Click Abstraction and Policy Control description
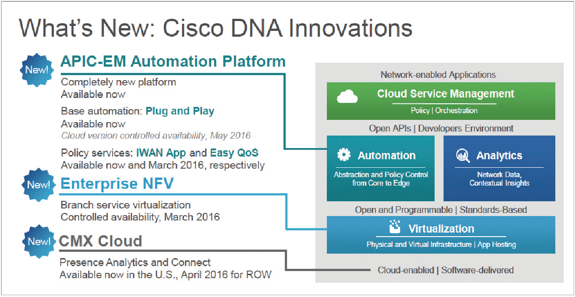Viewport: 575px width, 297px height. tap(381, 179)
